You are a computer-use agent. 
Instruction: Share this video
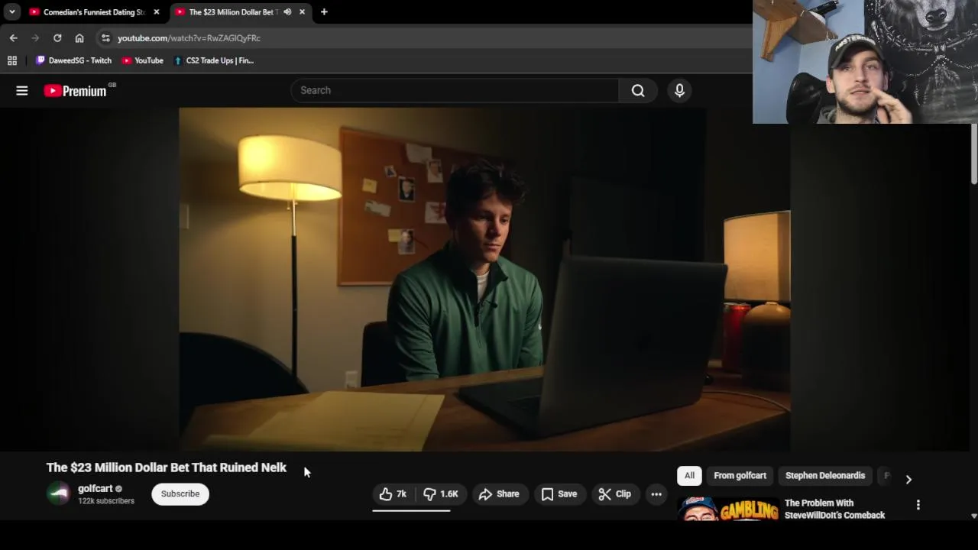(499, 493)
